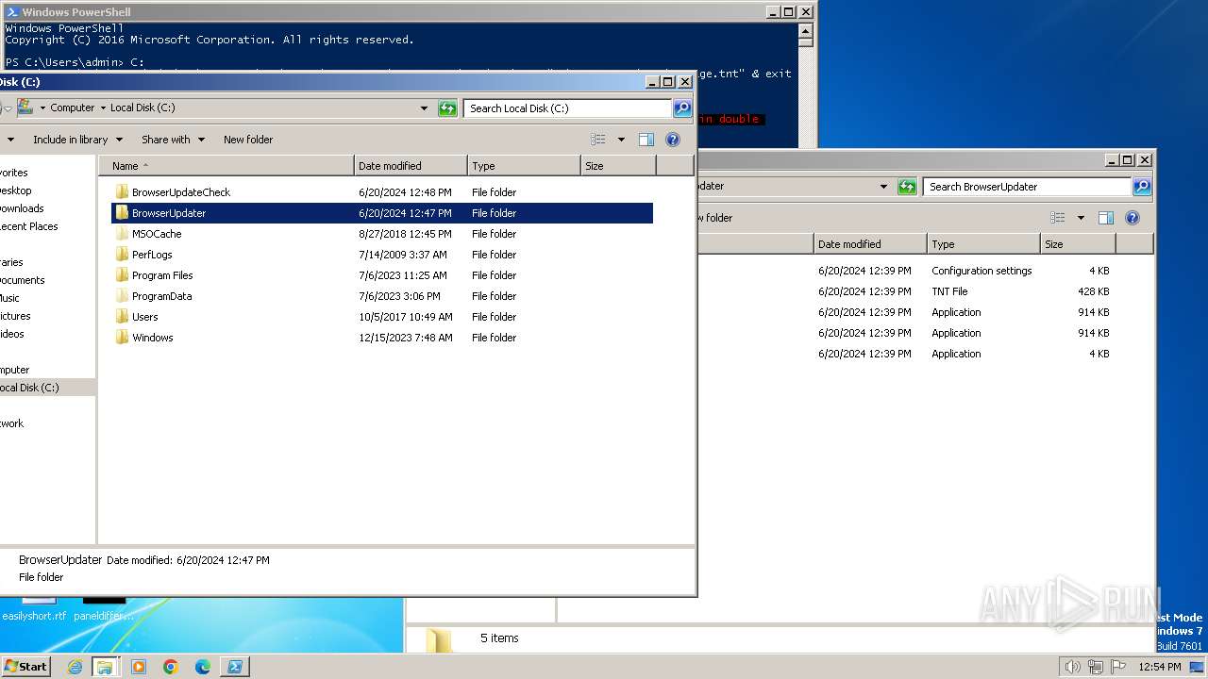Click search icon in BrowserUpdater window
Screen dimensions: 1208x679
tap(1142, 187)
